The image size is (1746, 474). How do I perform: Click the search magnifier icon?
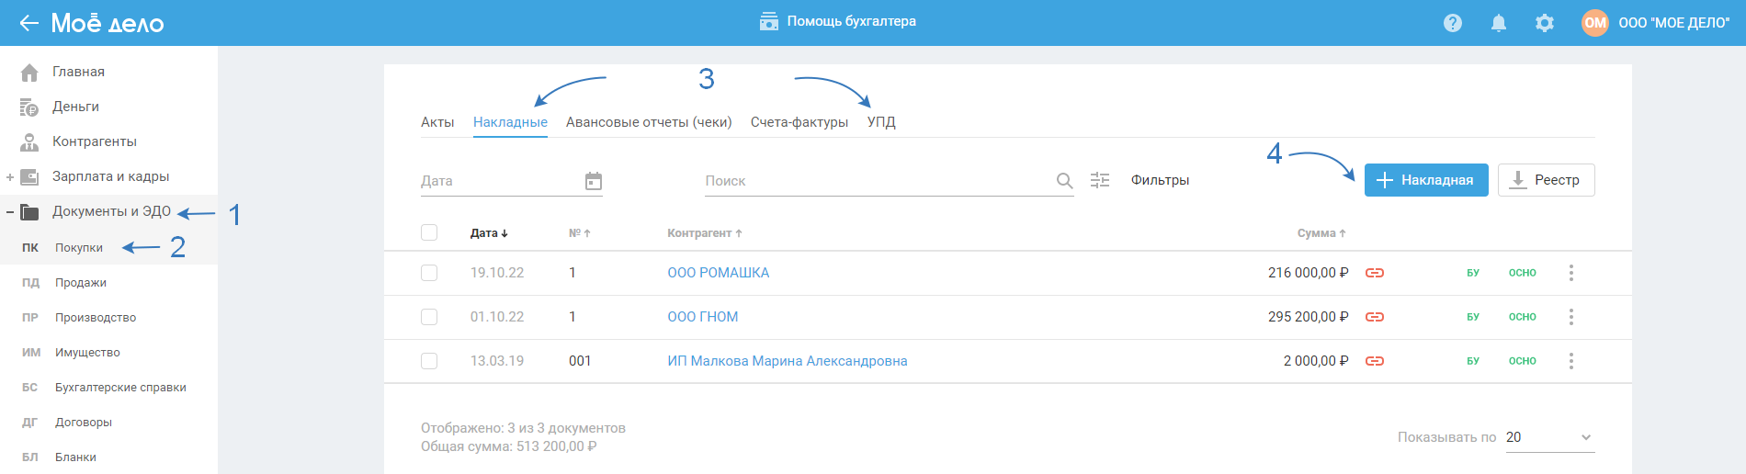(1064, 181)
